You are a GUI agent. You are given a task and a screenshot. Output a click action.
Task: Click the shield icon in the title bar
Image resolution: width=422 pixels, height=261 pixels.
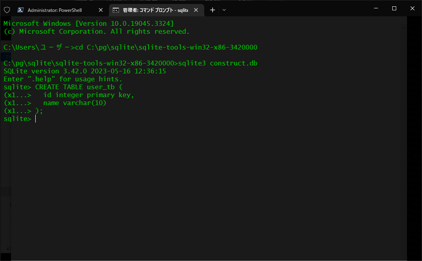[7, 10]
